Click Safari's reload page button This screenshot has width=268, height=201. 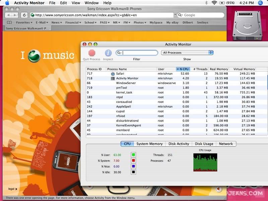point(24,15)
